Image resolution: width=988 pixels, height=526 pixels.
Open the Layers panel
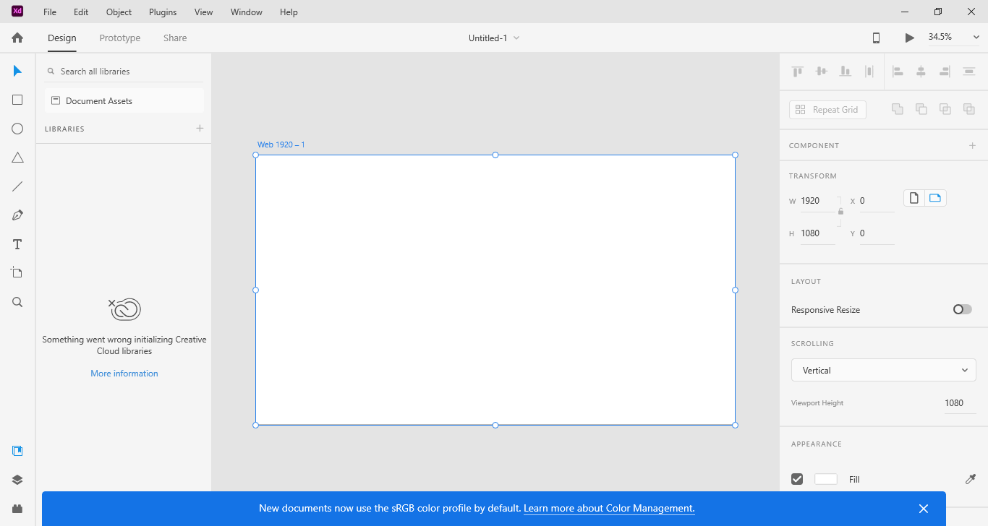(17, 479)
